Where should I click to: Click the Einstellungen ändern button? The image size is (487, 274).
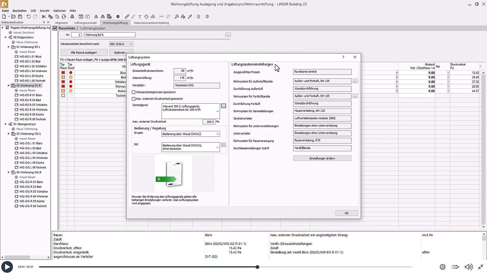[x=322, y=158]
